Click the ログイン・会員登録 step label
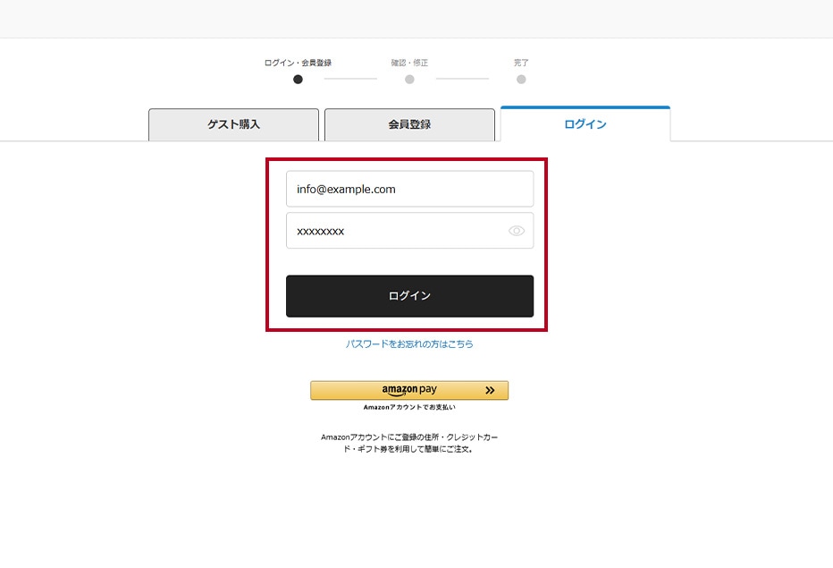833x568 pixels. pyautogui.click(x=298, y=64)
